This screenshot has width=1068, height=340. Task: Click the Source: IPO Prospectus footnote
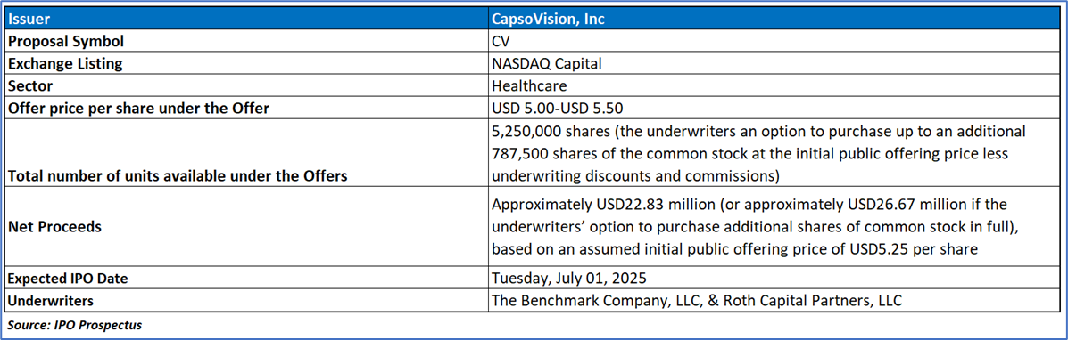pyautogui.click(x=75, y=324)
